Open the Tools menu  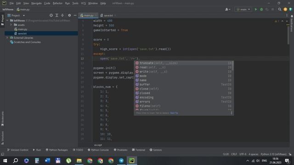[75, 3]
